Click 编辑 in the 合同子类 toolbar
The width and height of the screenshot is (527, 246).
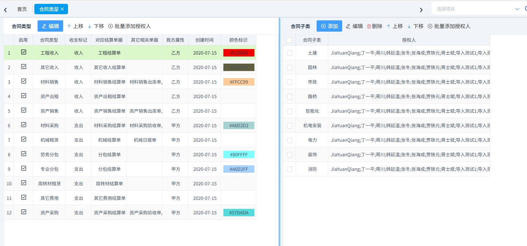[x=354, y=26]
